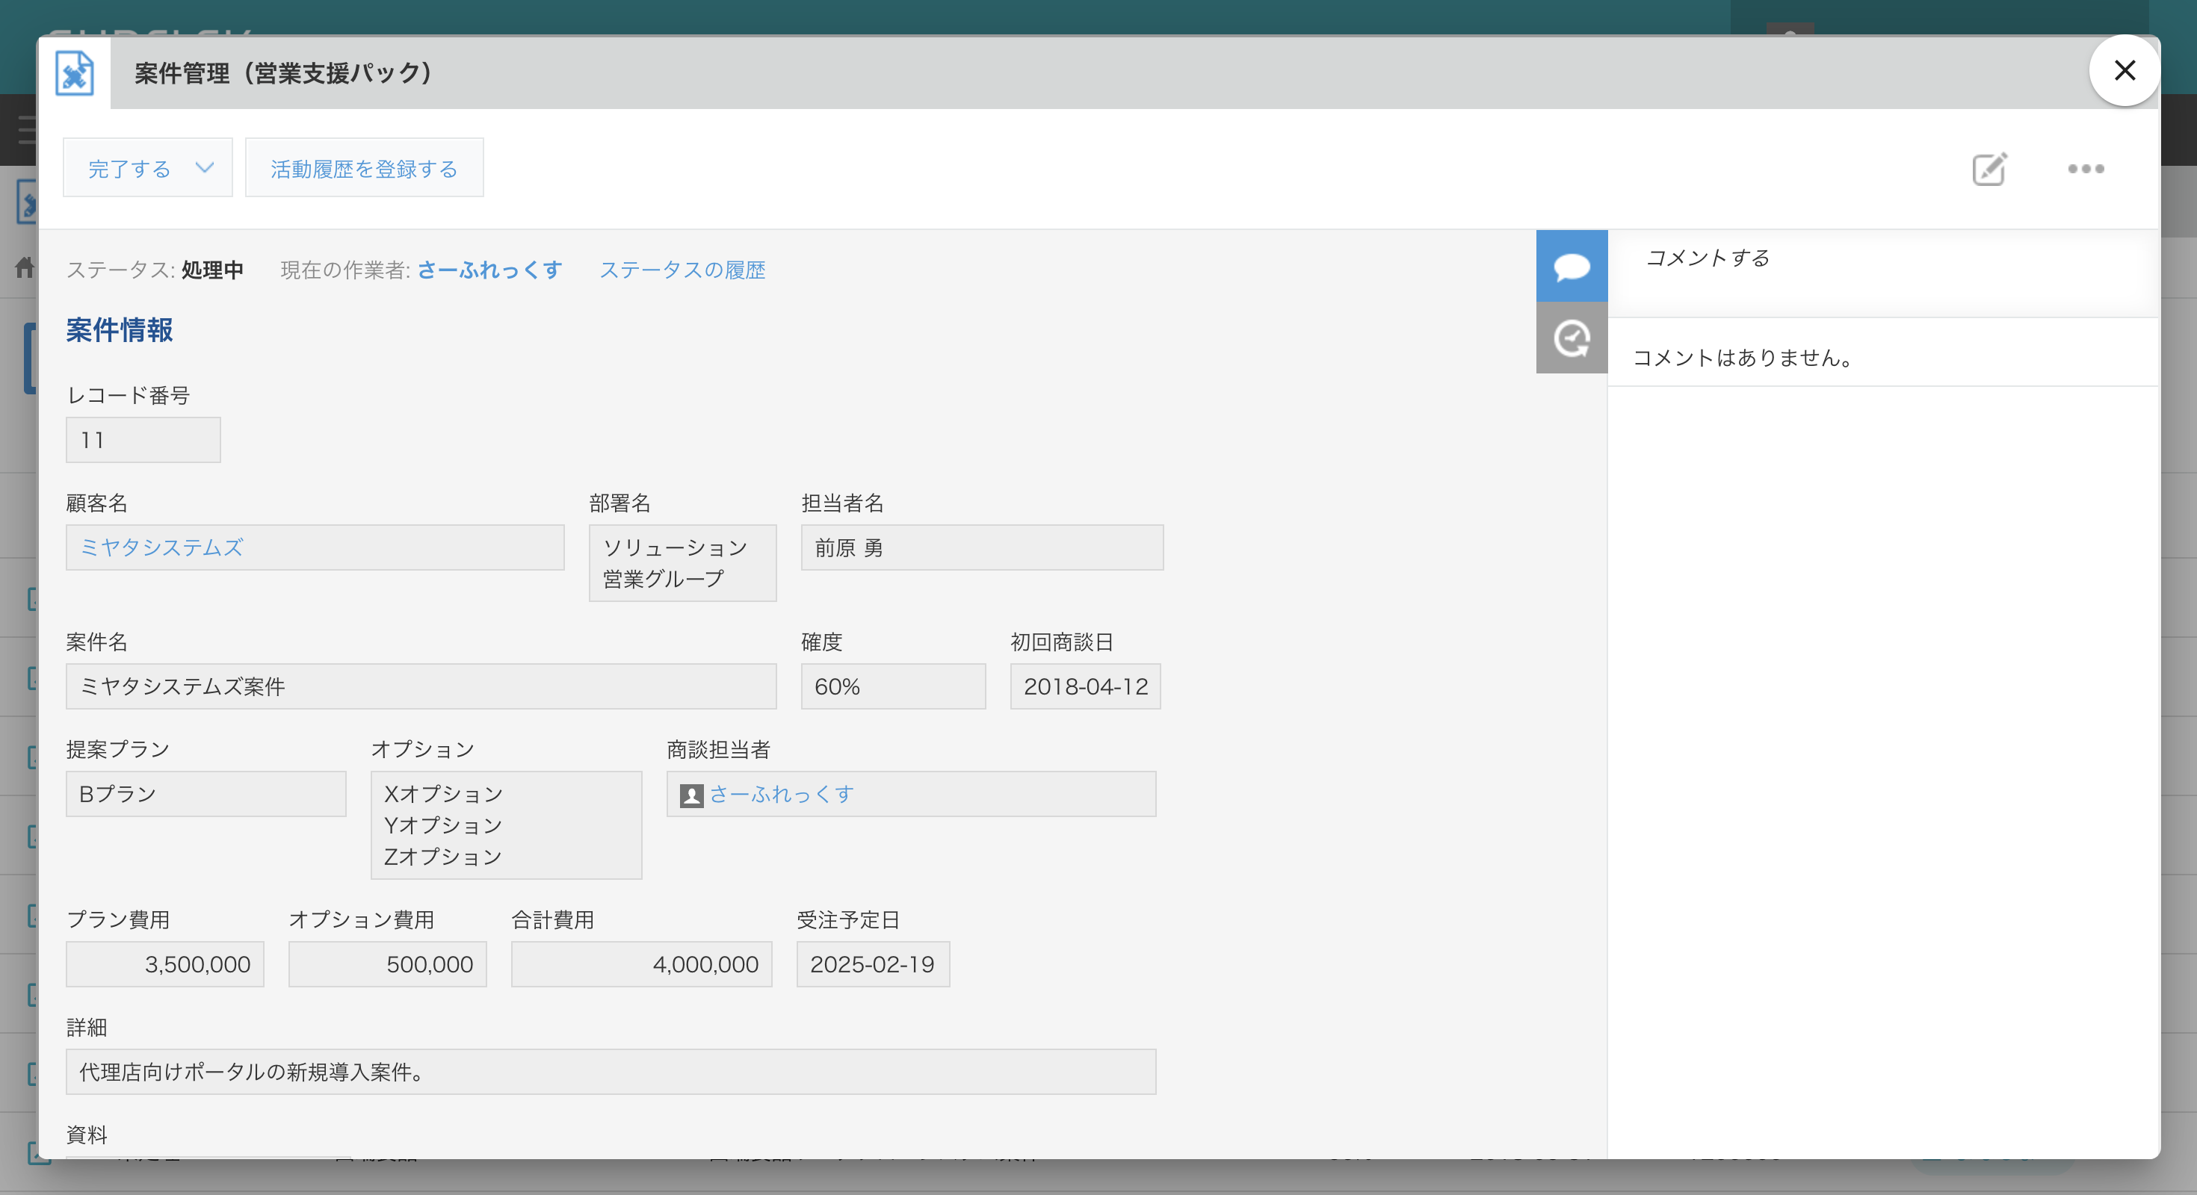Open the ステータスの履歴 link

pos(683,270)
